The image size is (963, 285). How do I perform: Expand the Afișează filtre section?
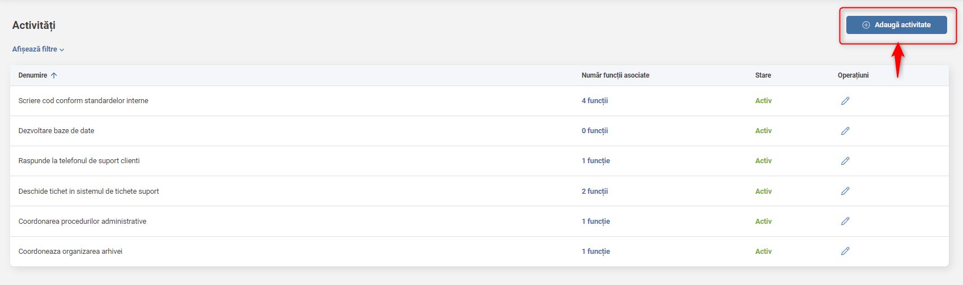click(38, 49)
